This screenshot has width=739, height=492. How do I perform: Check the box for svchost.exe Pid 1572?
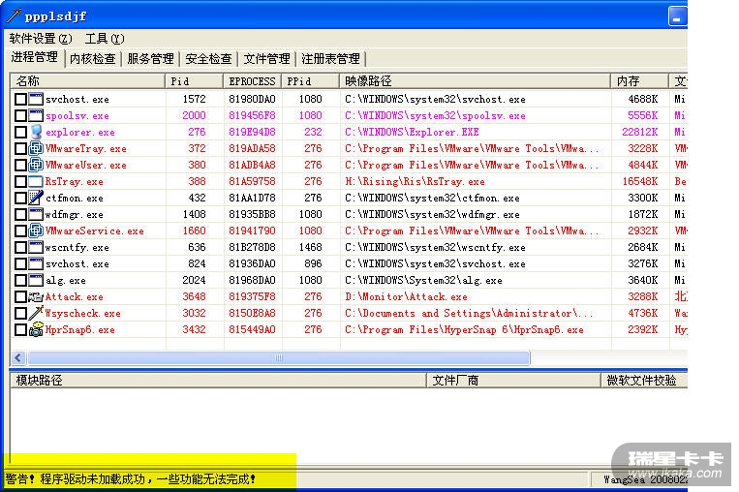point(20,99)
